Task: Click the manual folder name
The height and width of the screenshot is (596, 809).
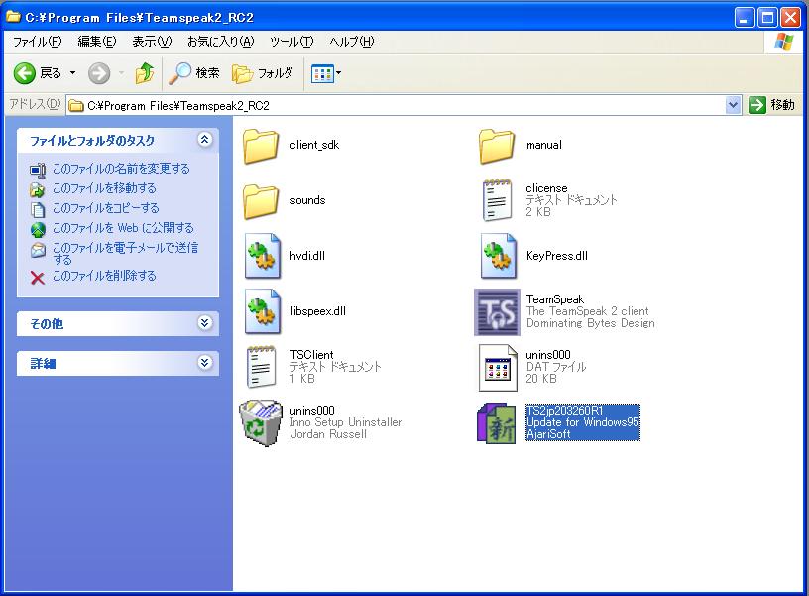Action: [544, 145]
